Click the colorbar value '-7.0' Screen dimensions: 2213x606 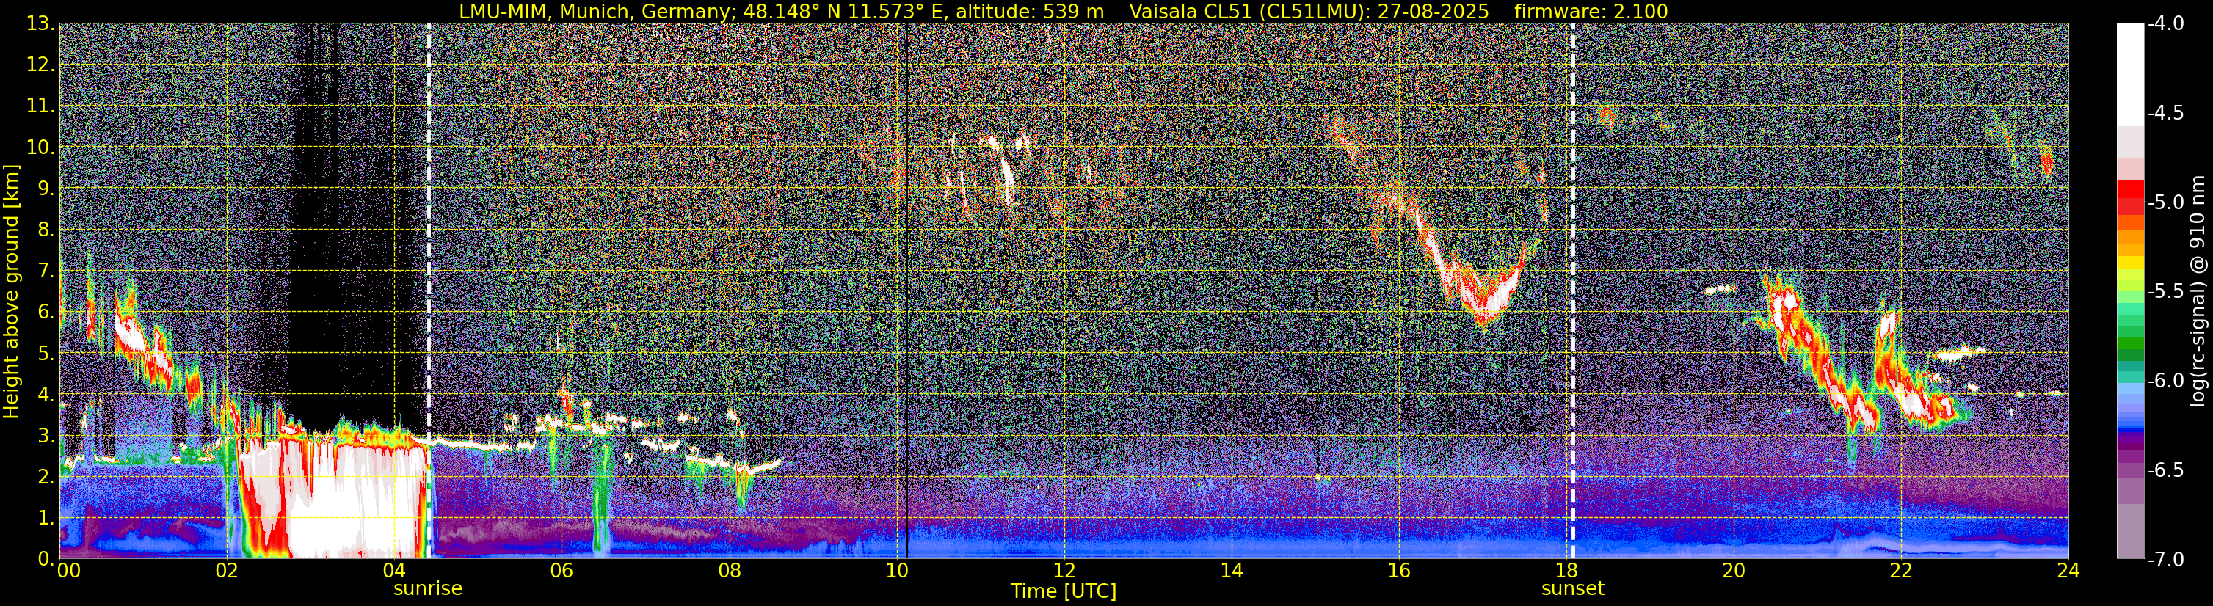(x=2166, y=559)
